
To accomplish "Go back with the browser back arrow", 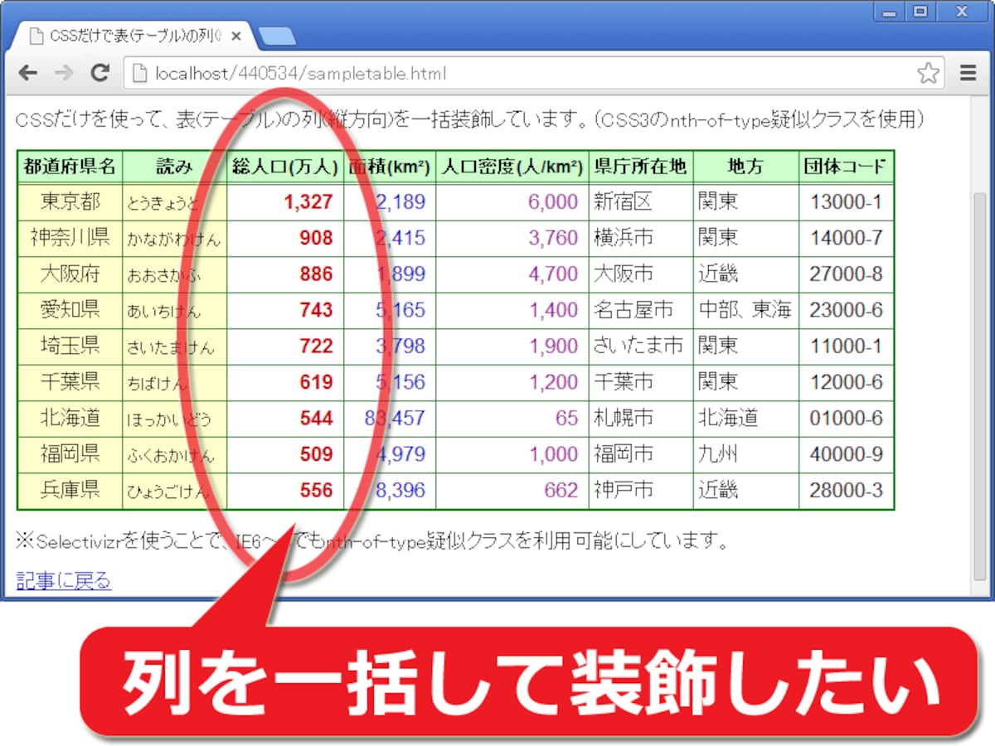I will [28, 73].
